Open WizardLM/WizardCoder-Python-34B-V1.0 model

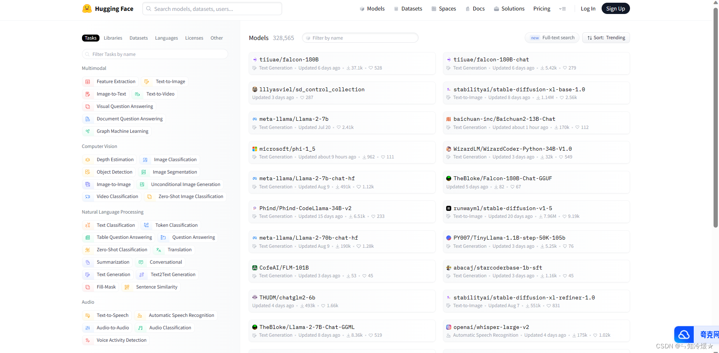pyautogui.click(x=536, y=153)
